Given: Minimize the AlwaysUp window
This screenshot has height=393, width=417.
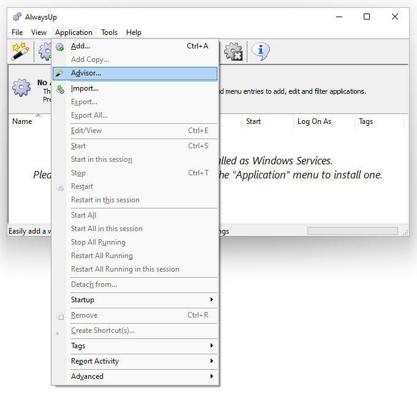Looking at the screenshot, I should (x=339, y=17).
